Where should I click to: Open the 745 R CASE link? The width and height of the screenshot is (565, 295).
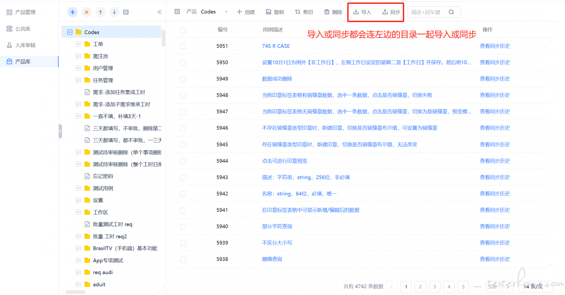(x=276, y=46)
